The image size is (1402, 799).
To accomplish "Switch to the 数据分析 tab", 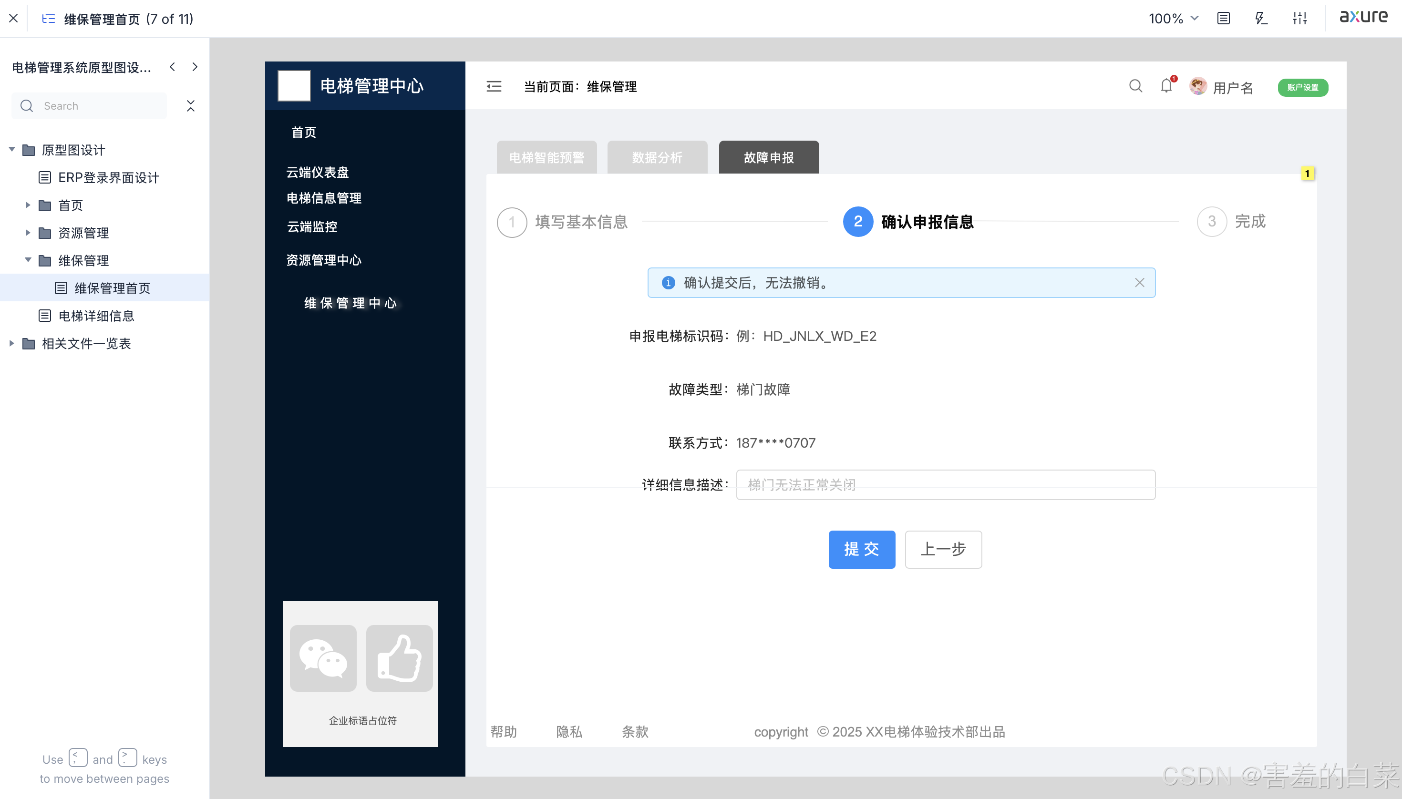I will tap(657, 157).
